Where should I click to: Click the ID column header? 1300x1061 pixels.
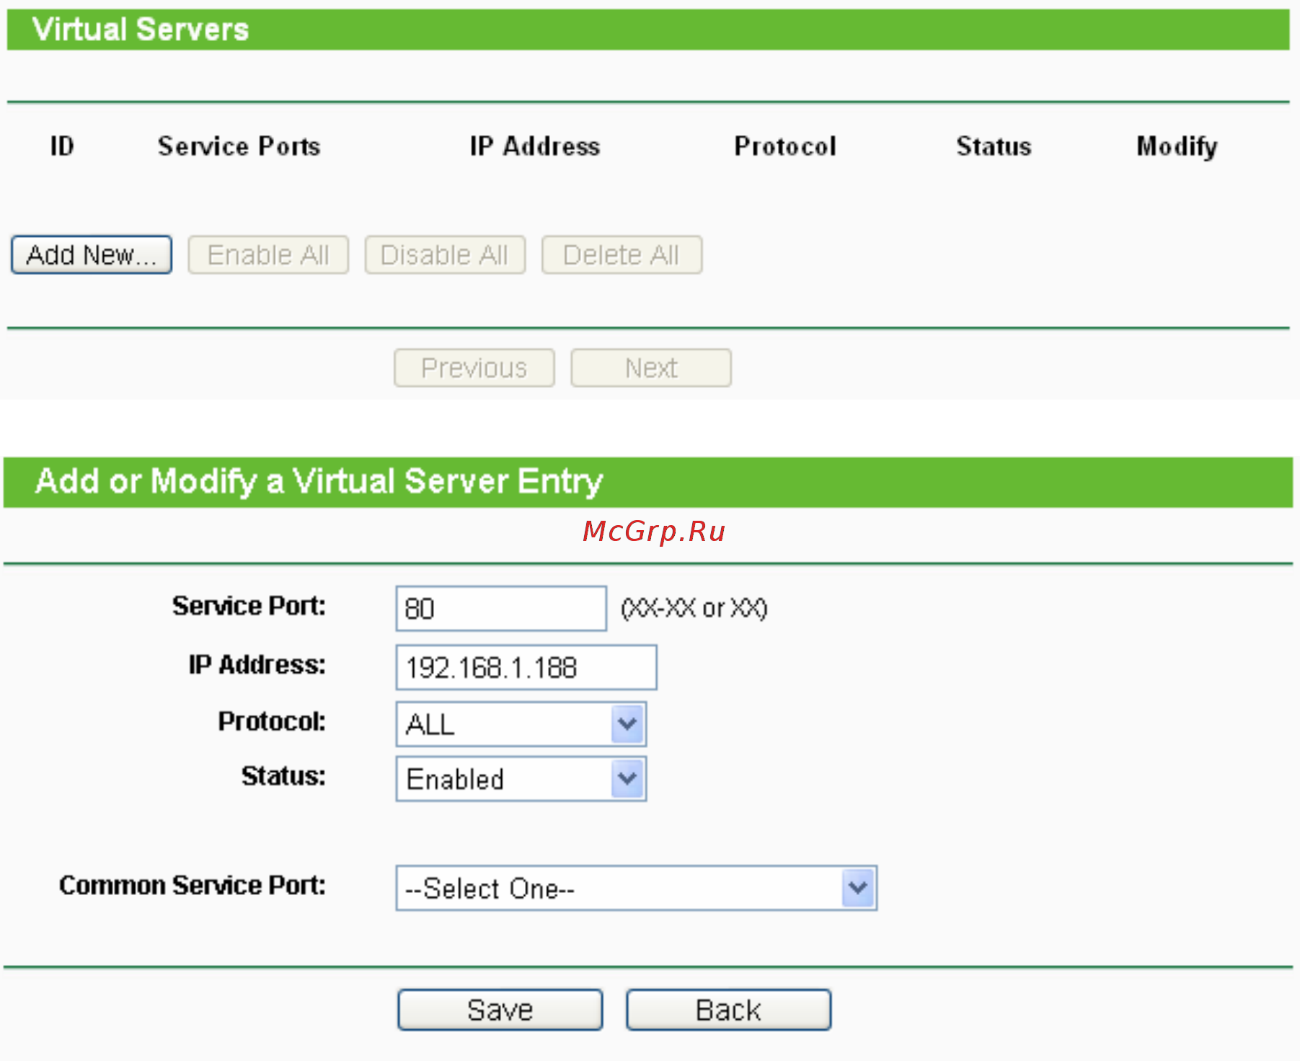point(62,146)
